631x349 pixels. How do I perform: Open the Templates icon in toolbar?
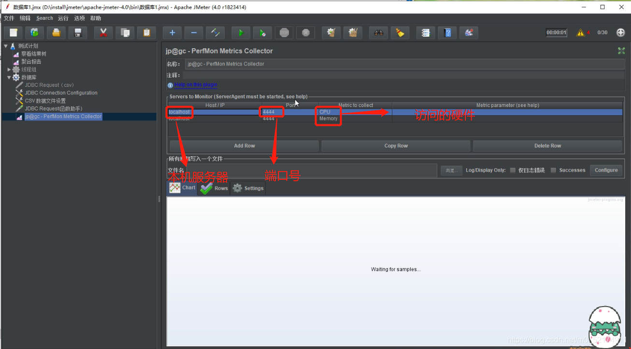(35, 33)
